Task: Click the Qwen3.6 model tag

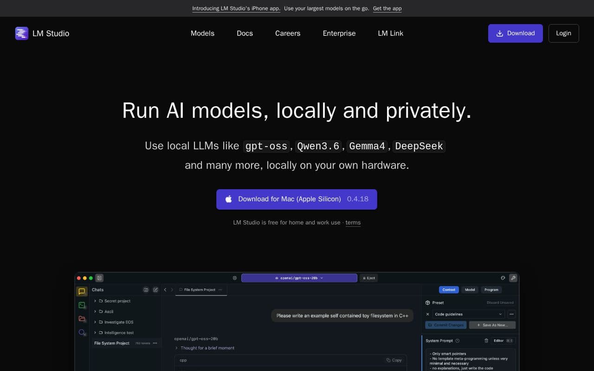Action: (x=318, y=146)
